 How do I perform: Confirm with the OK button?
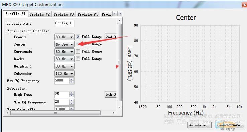point(220,125)
